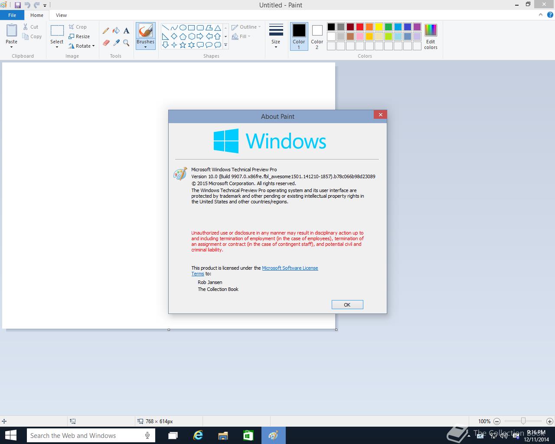The image size is (555, 444).
Task: Open File Explorer from taskbar
Action: click(223, 435)
